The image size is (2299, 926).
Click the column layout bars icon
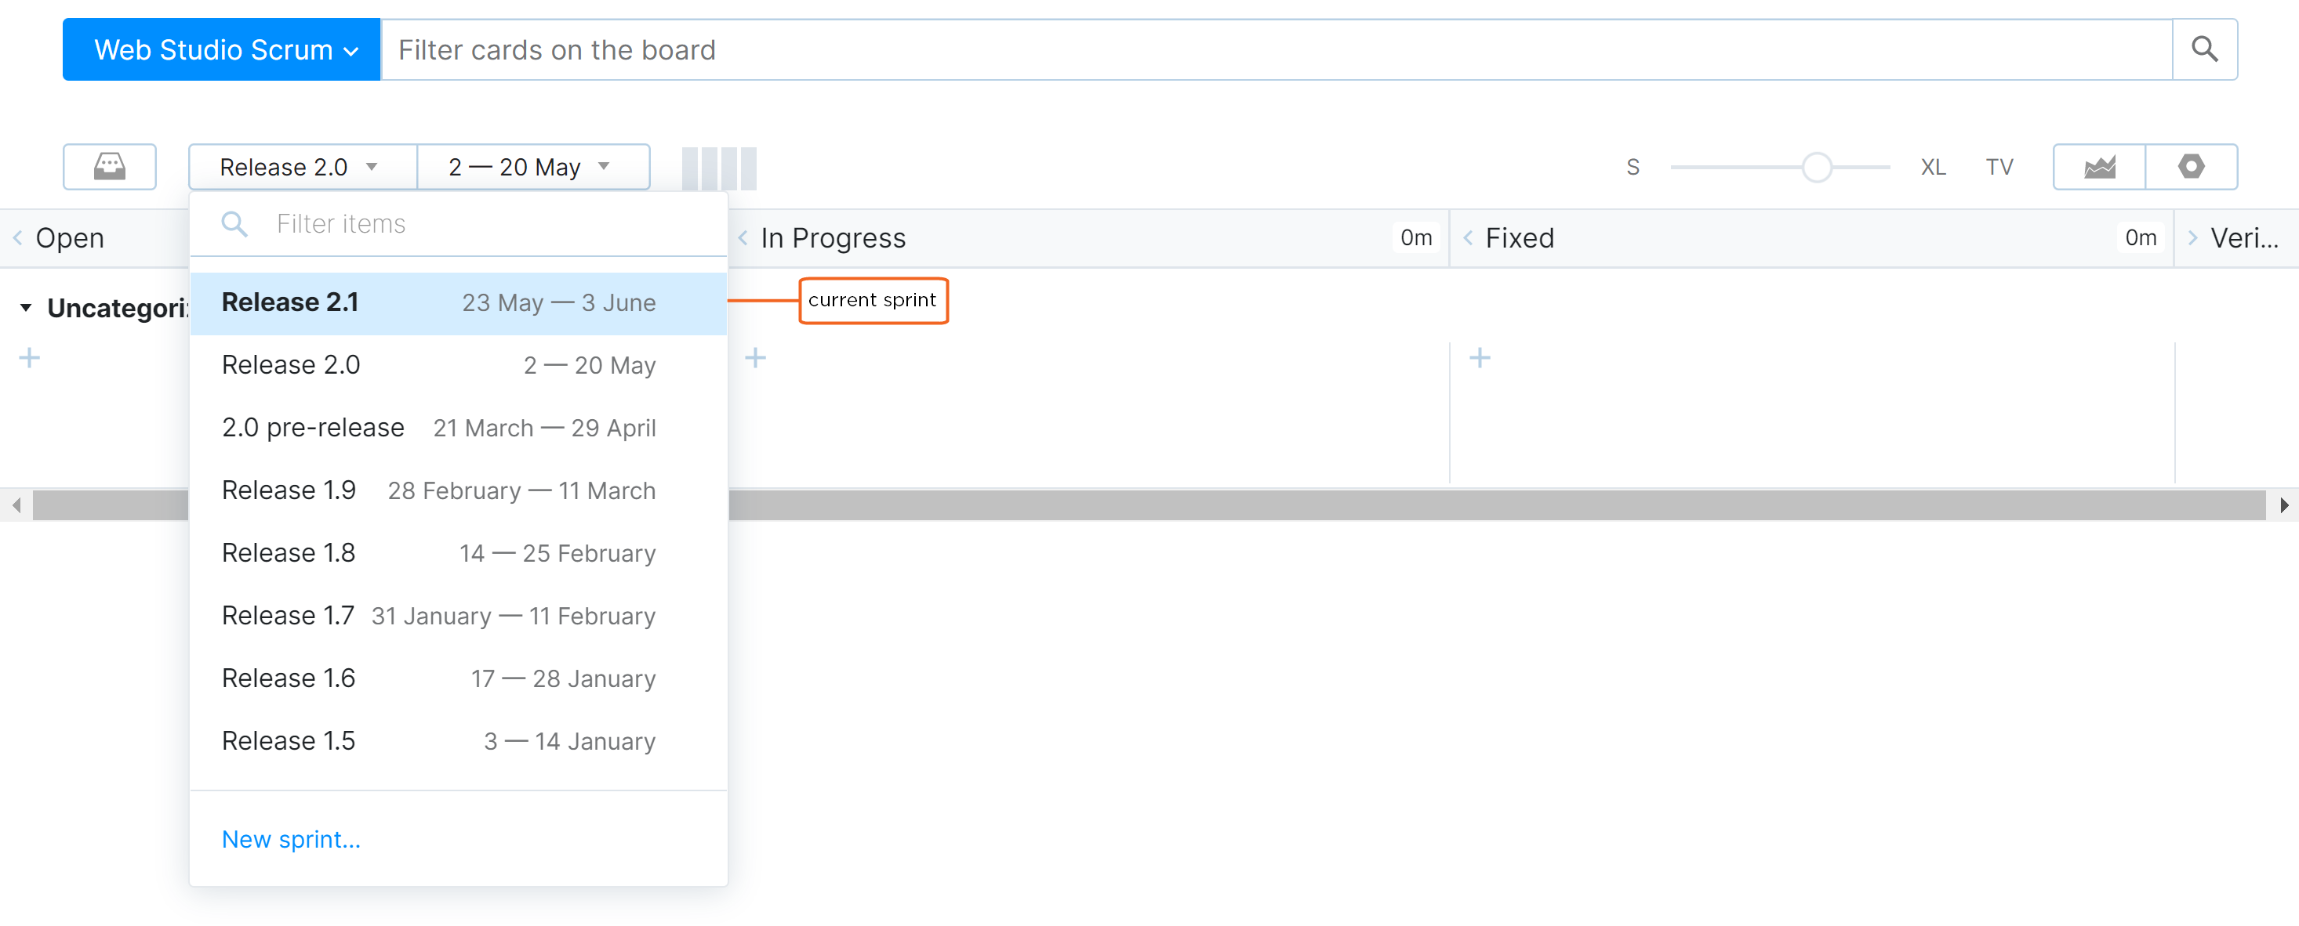pyautogui.click(x=718, y=168)
